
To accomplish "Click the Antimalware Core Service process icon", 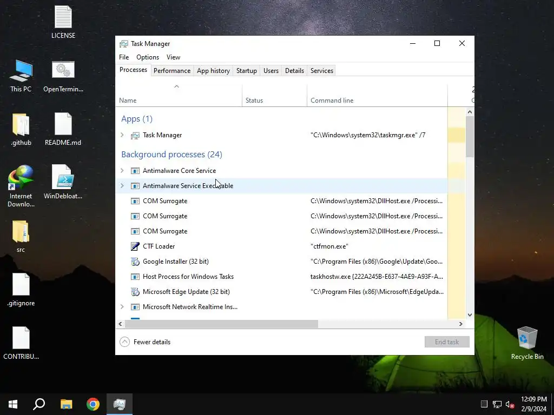I will click(x=135, y=171).
